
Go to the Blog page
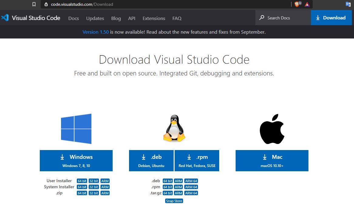click(116, 18)
